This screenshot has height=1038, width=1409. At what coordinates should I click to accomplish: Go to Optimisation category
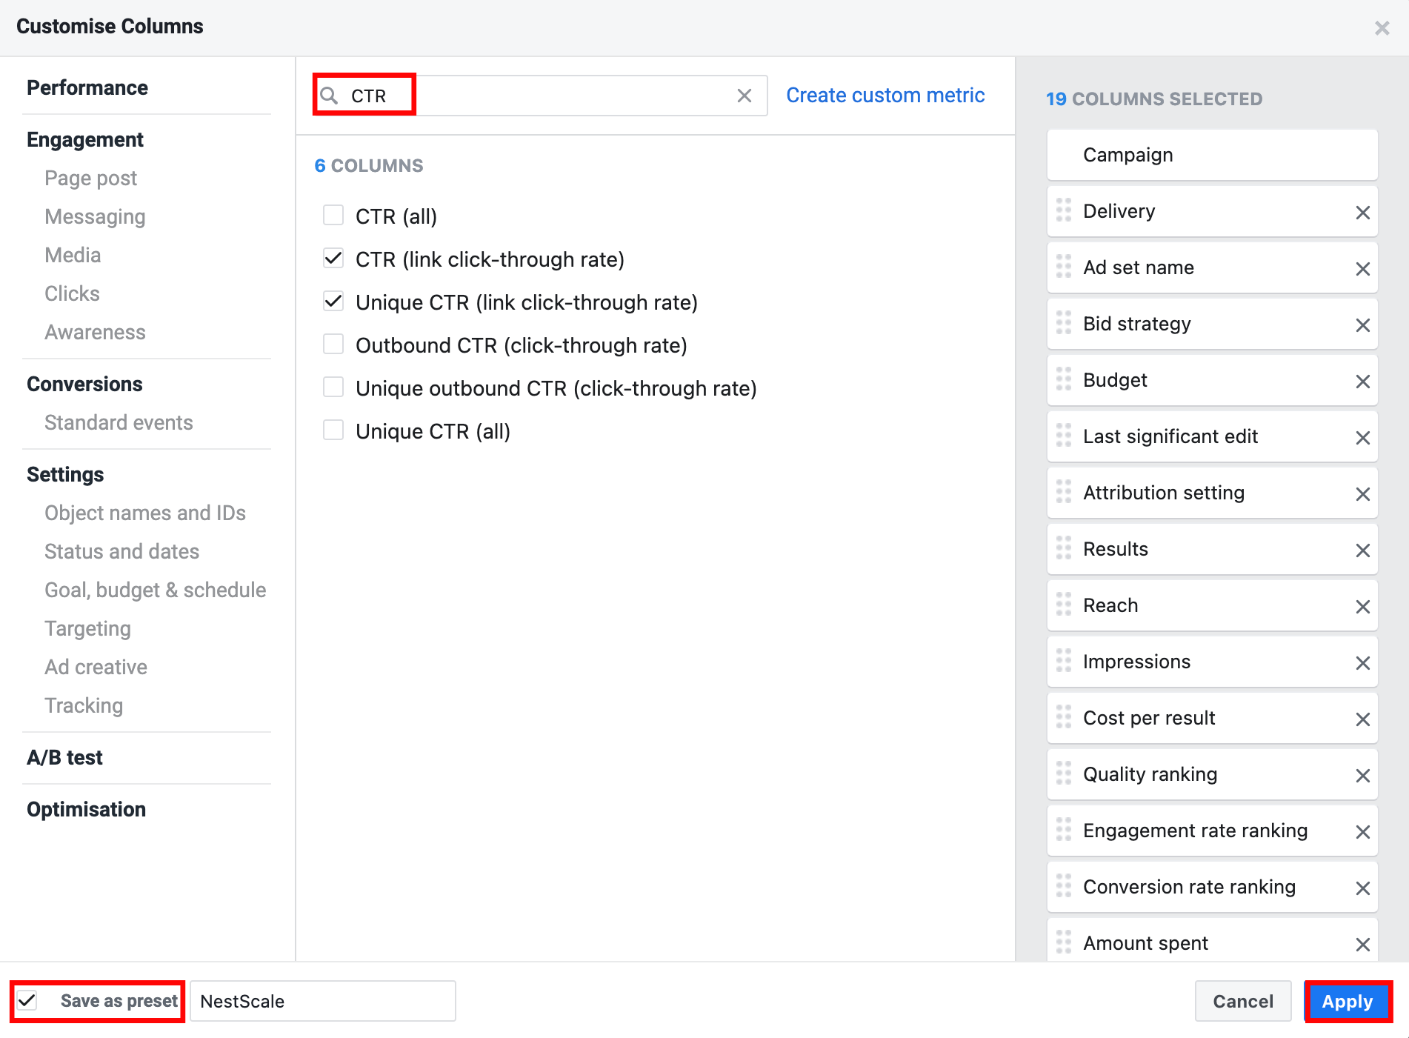86,809
